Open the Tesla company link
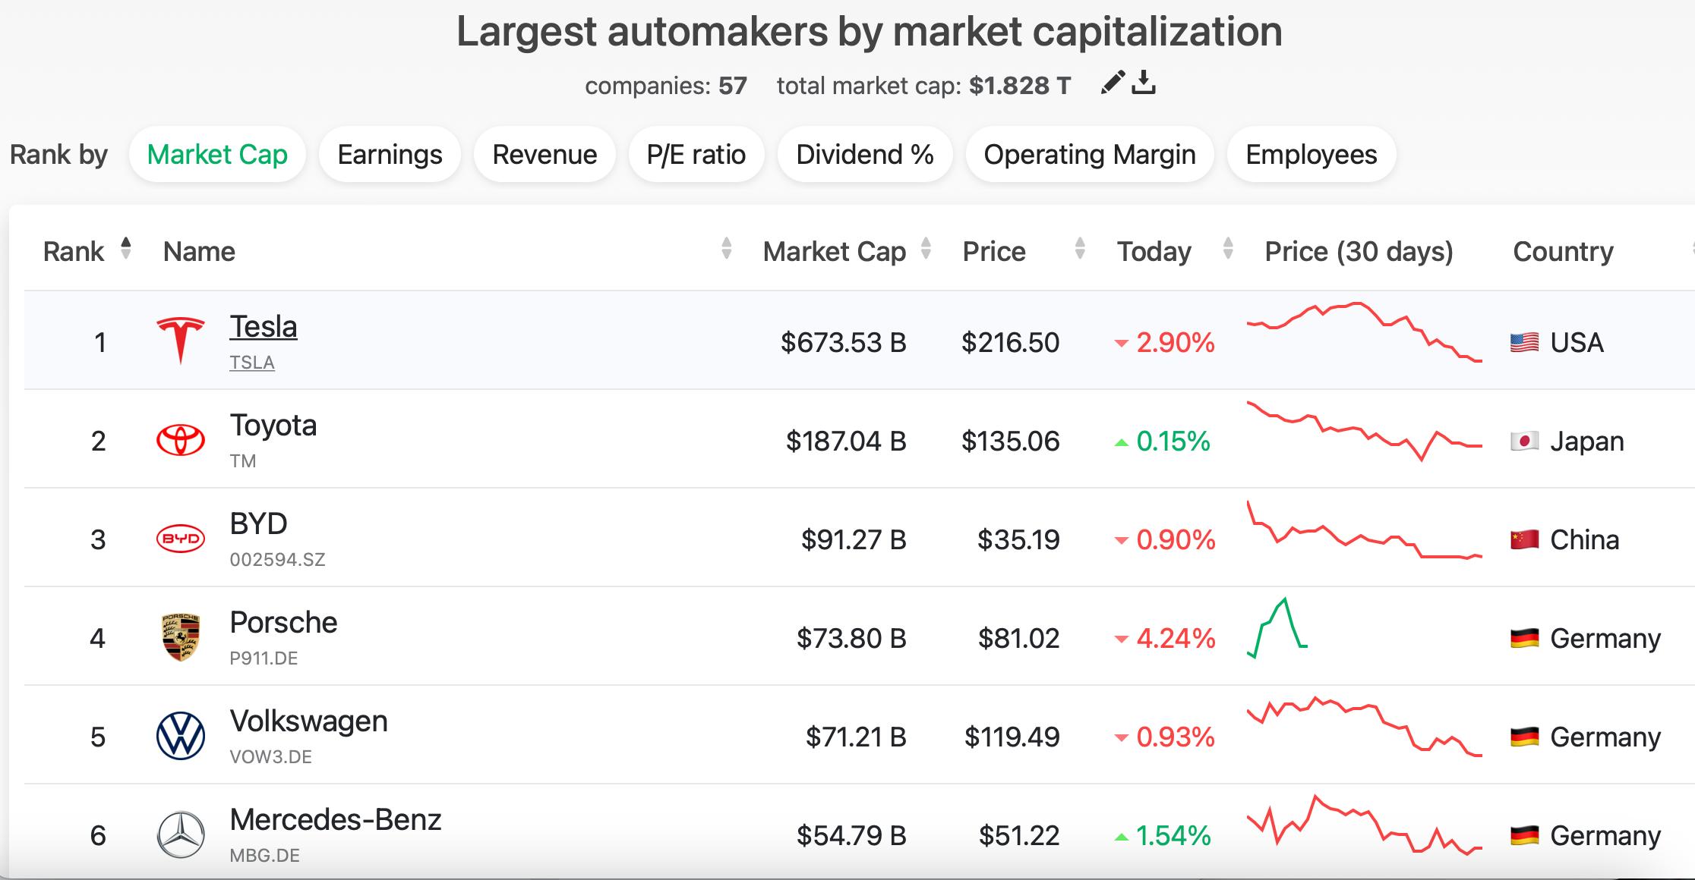Screen dimensions: 1695x880 (x=263, y=327)
